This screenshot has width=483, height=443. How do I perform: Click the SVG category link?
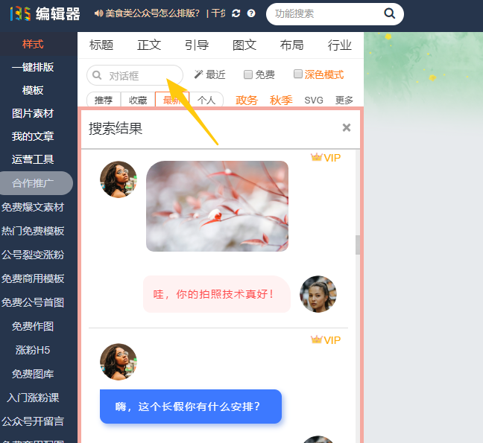click(x=314, y=100)
